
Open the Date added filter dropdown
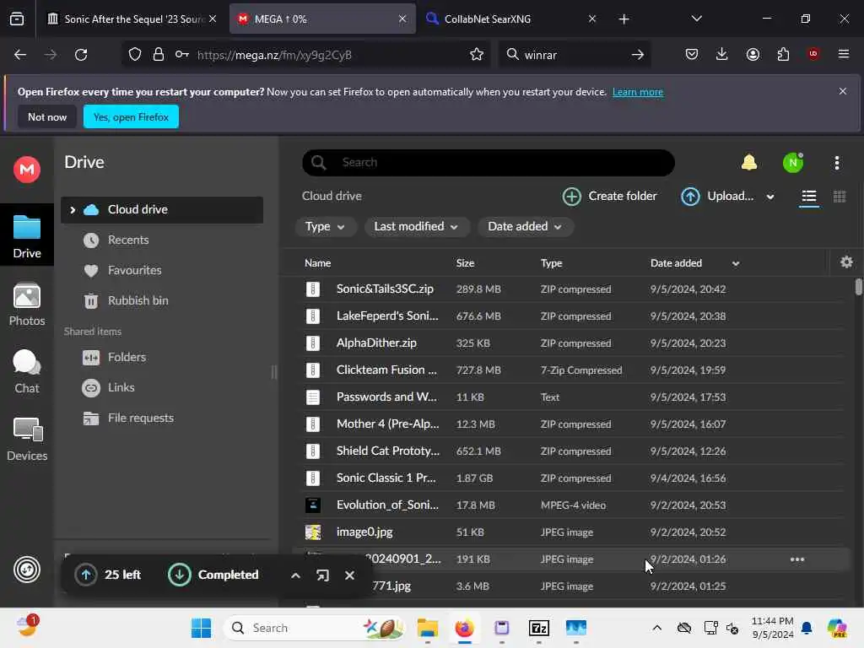pyautogui.click(x=525, y=226)
